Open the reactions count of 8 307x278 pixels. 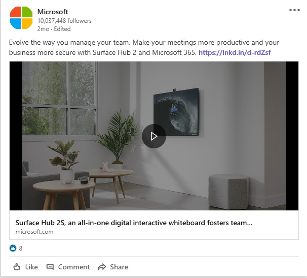click(21, 249)
